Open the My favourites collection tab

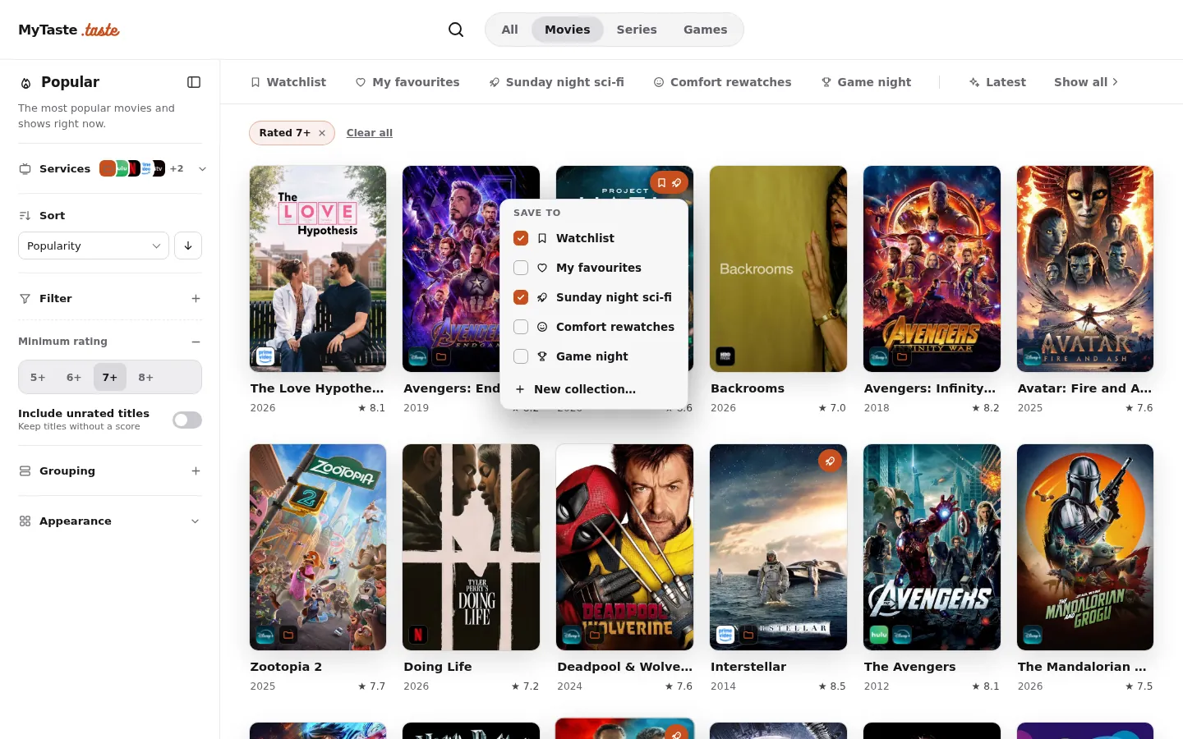pos(407,82)
